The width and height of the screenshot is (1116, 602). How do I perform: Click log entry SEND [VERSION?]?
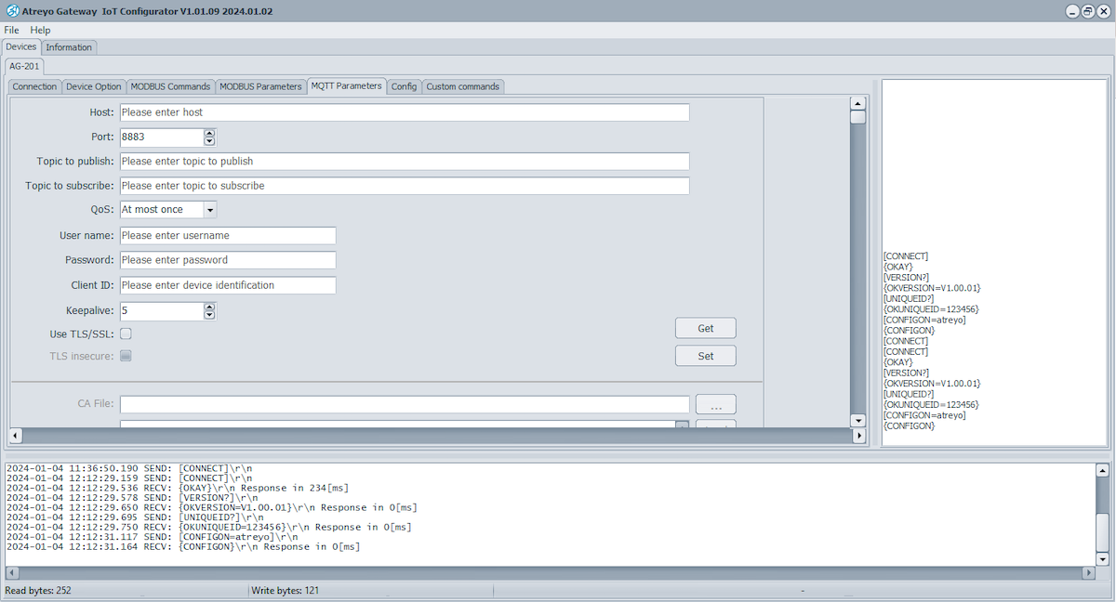(132, 498)
